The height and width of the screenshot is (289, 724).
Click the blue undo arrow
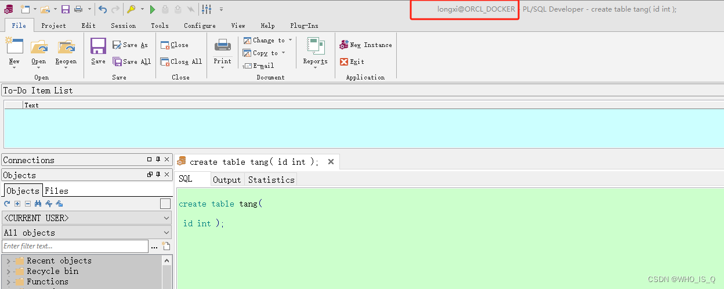(x=103, y=9)
